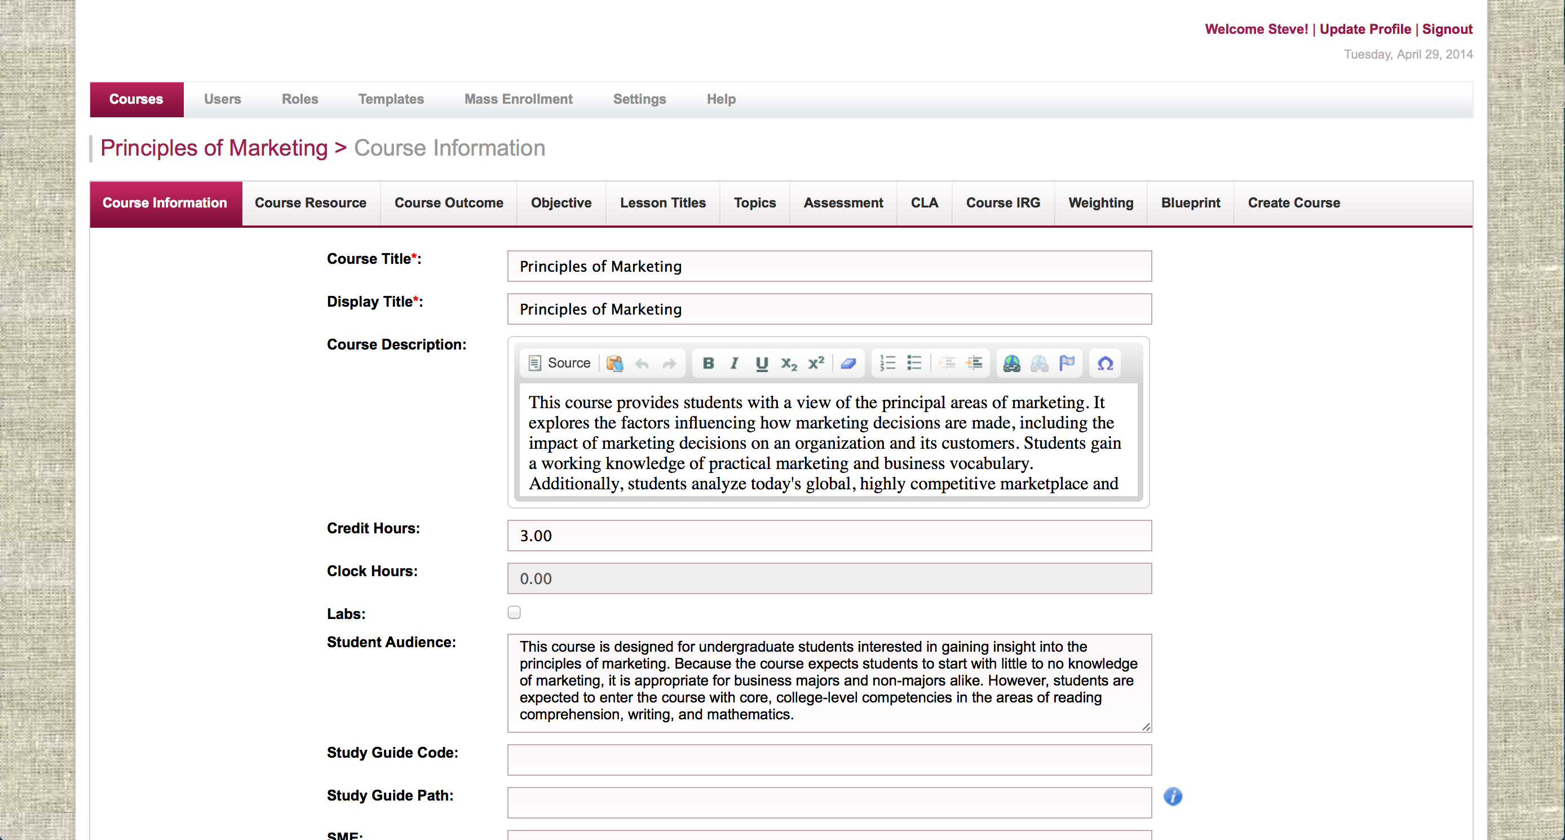Screen dimensions: 1565x840
Task: Click into the Credit Hours field
Action: (x=829, y=536)
